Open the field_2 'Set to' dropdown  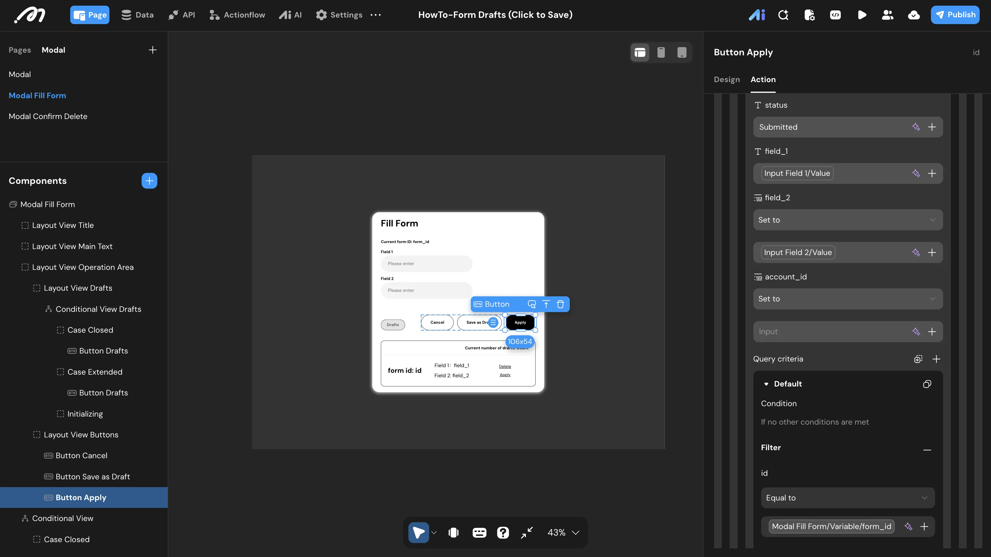(x=848, y=220)
